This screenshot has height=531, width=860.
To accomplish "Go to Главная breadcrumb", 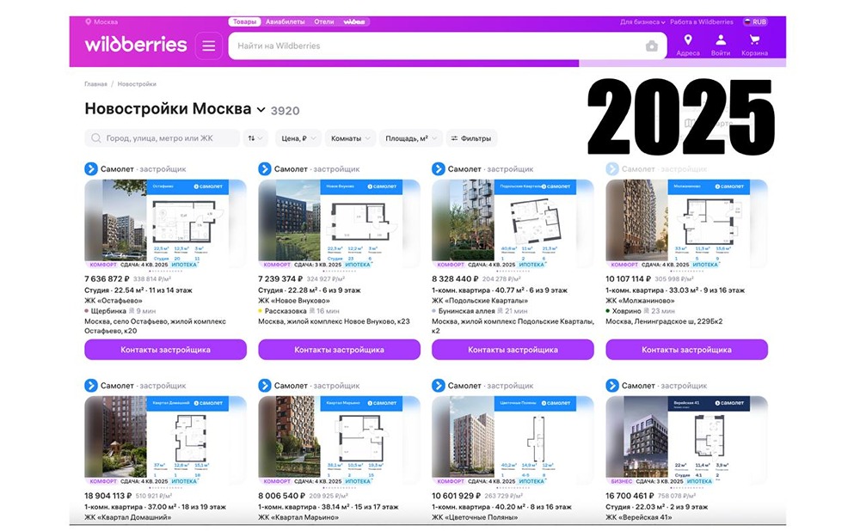I will [96, 84].
